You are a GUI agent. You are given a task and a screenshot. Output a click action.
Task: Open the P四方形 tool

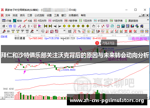tap(40, 21)
